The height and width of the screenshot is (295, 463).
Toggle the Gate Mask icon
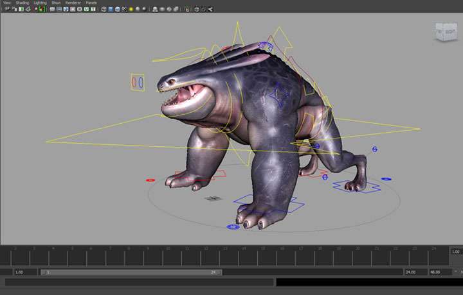pos(73,9)
